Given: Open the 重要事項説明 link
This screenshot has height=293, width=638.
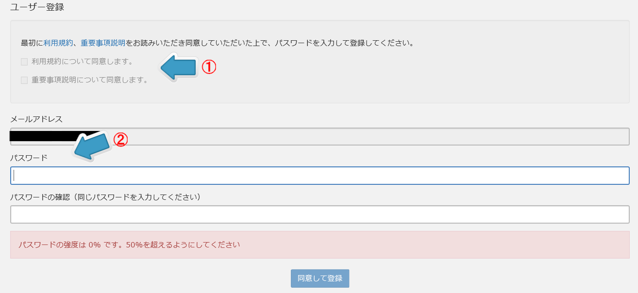Looking at the screenshot, I should pos(103,43).
